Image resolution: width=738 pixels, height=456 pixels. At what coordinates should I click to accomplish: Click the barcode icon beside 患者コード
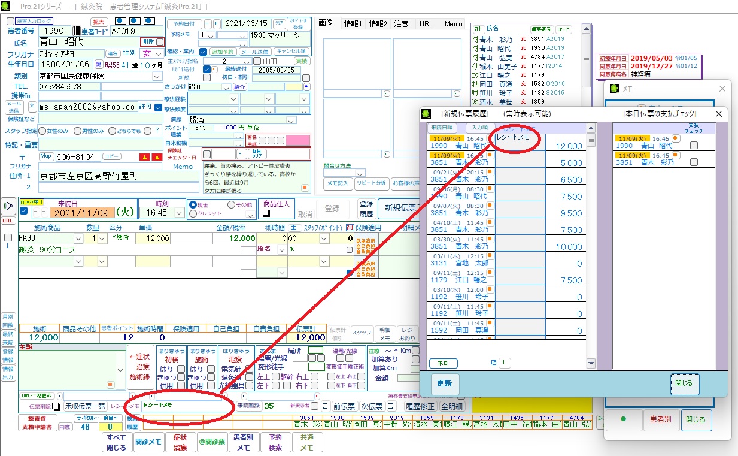tap(76, 31)
